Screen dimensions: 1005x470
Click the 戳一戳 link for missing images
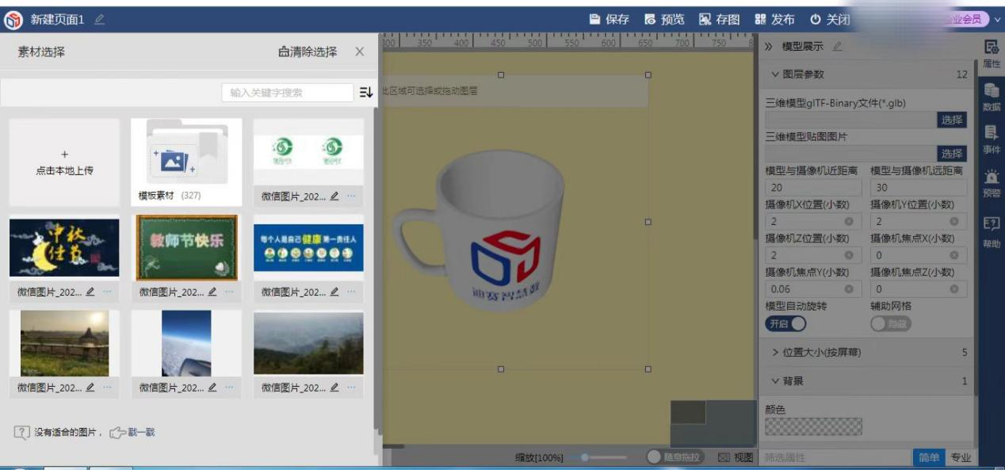pyautogui.click(x=141, y=433)
